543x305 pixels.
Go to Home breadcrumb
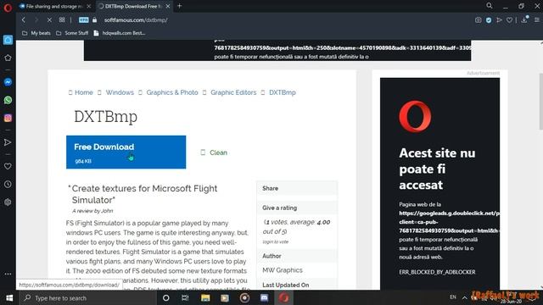pos(84,92)
